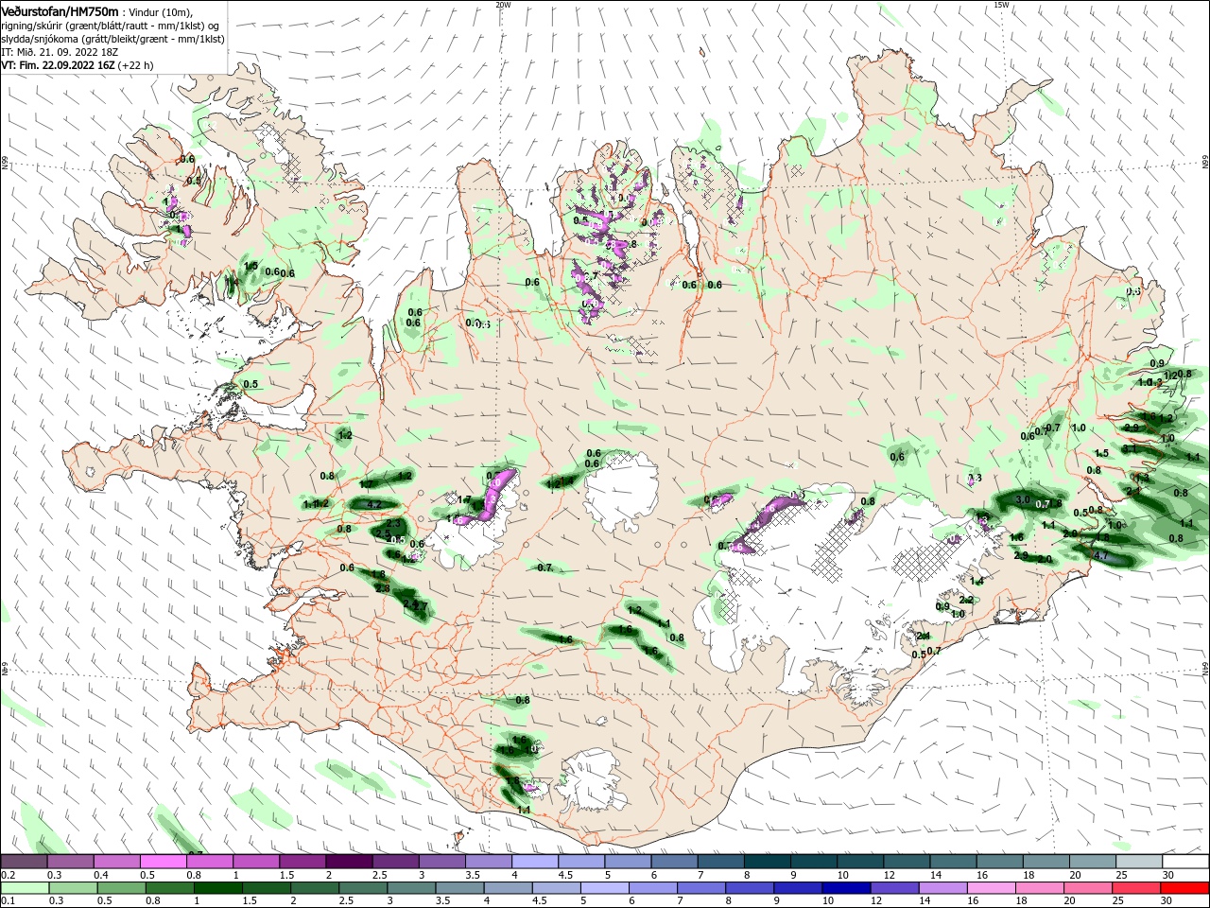1210x908 pixels.
Task: Click the bright pink 0.5 snow legend swatch
Action: click(163, 862)
